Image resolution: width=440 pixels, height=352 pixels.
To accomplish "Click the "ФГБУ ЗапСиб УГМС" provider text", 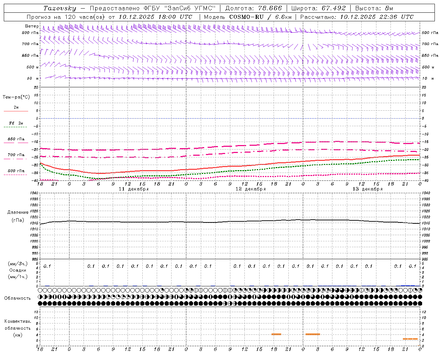I will tap(179, 8).
